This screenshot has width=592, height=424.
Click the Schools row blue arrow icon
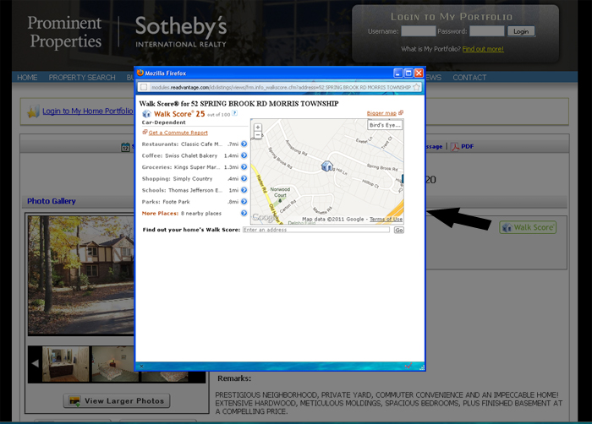coord(244,190)
